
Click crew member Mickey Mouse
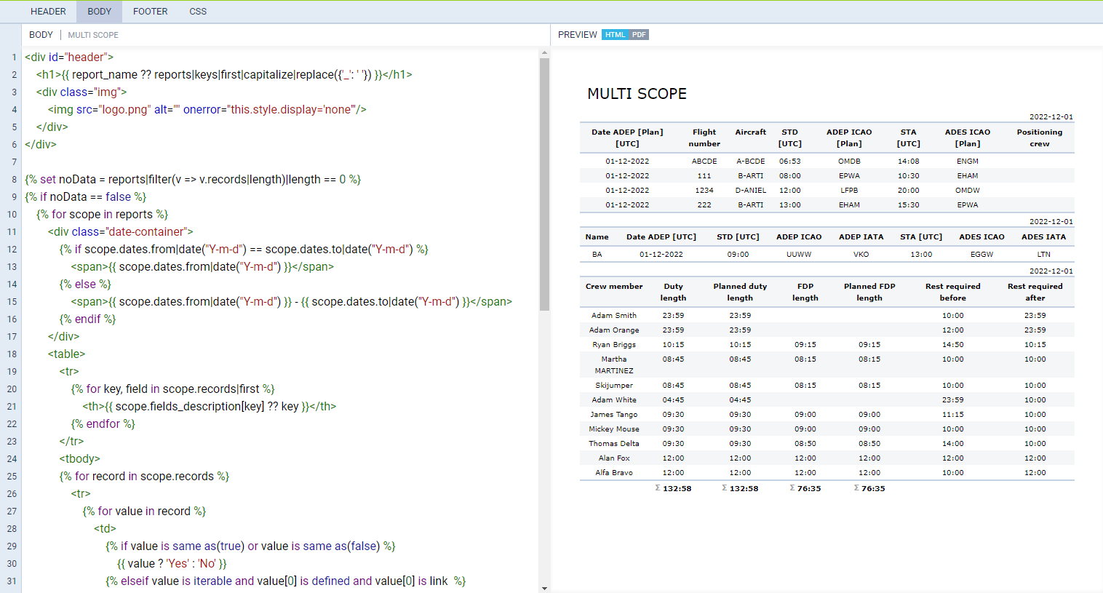(x=614, y=429)
